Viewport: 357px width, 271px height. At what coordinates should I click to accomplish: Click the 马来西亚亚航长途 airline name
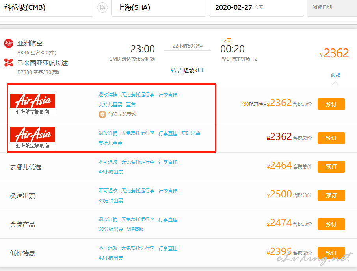(x=43, y=63)
